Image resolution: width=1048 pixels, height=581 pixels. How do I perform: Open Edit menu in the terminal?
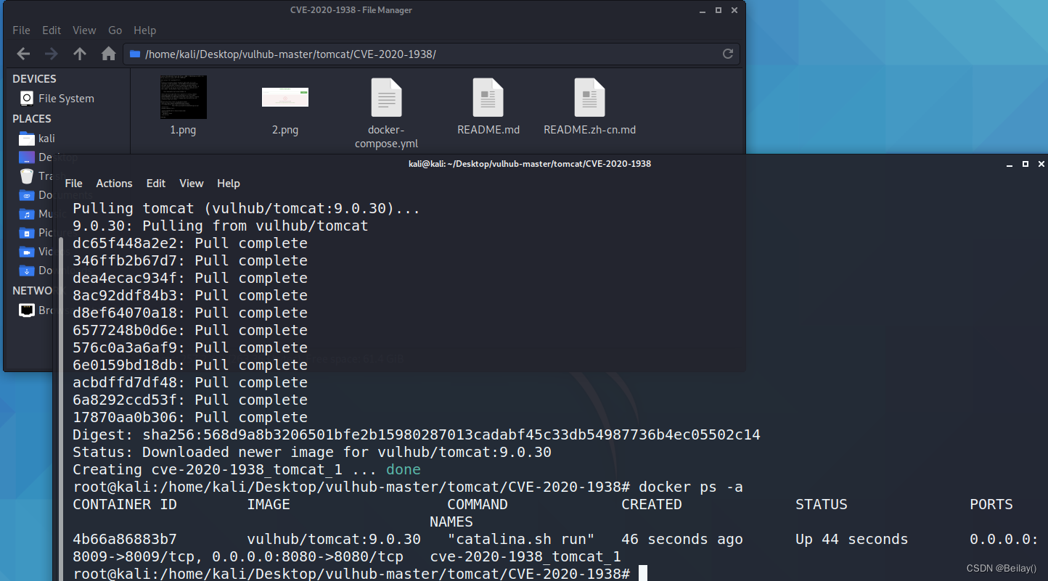click(x=156, y=184)
